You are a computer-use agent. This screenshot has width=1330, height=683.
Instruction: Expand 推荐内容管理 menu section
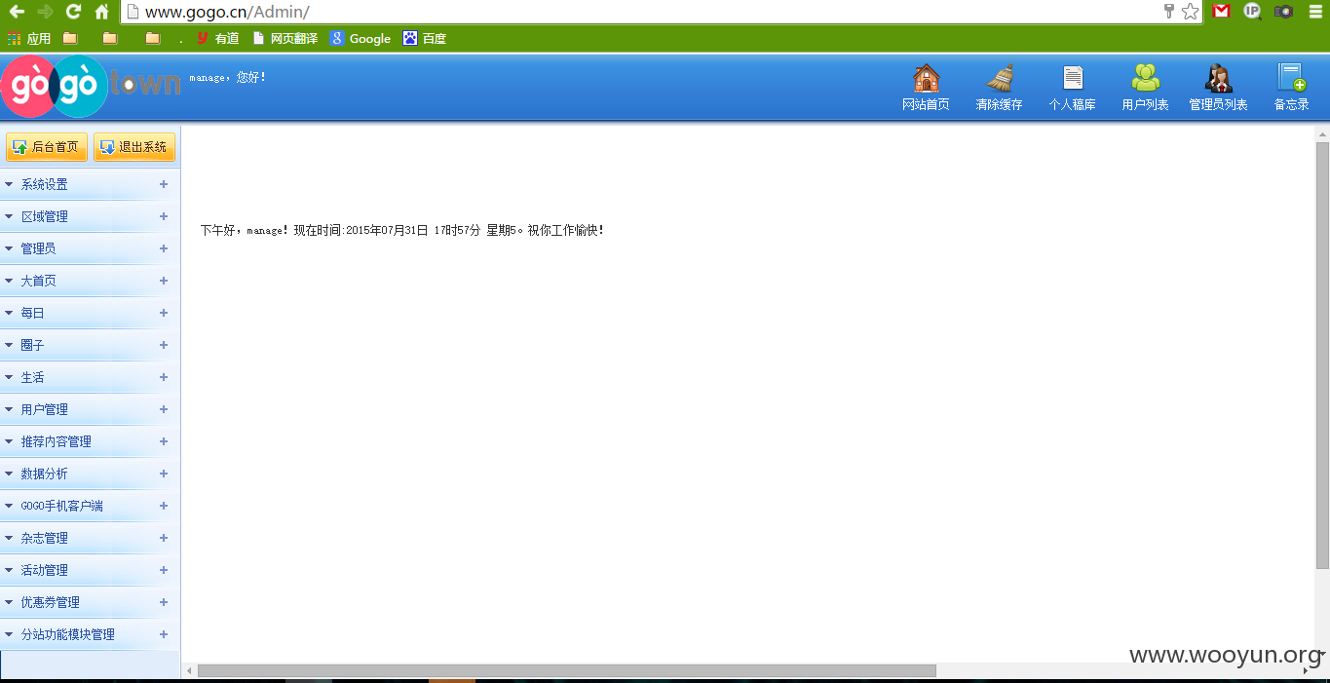[x=90, y=441]
